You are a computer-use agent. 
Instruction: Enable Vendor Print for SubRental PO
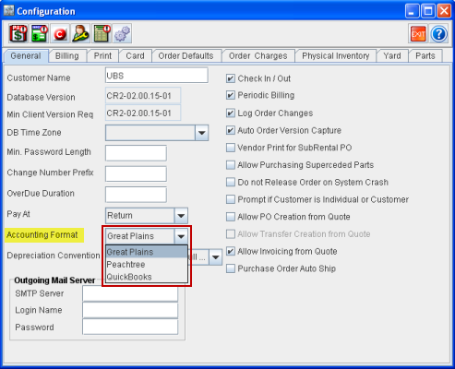(231, 148)
